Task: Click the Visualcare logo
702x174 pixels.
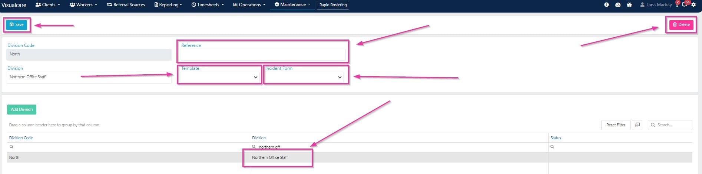Action: pyautogui.click(x=14, y=5)
